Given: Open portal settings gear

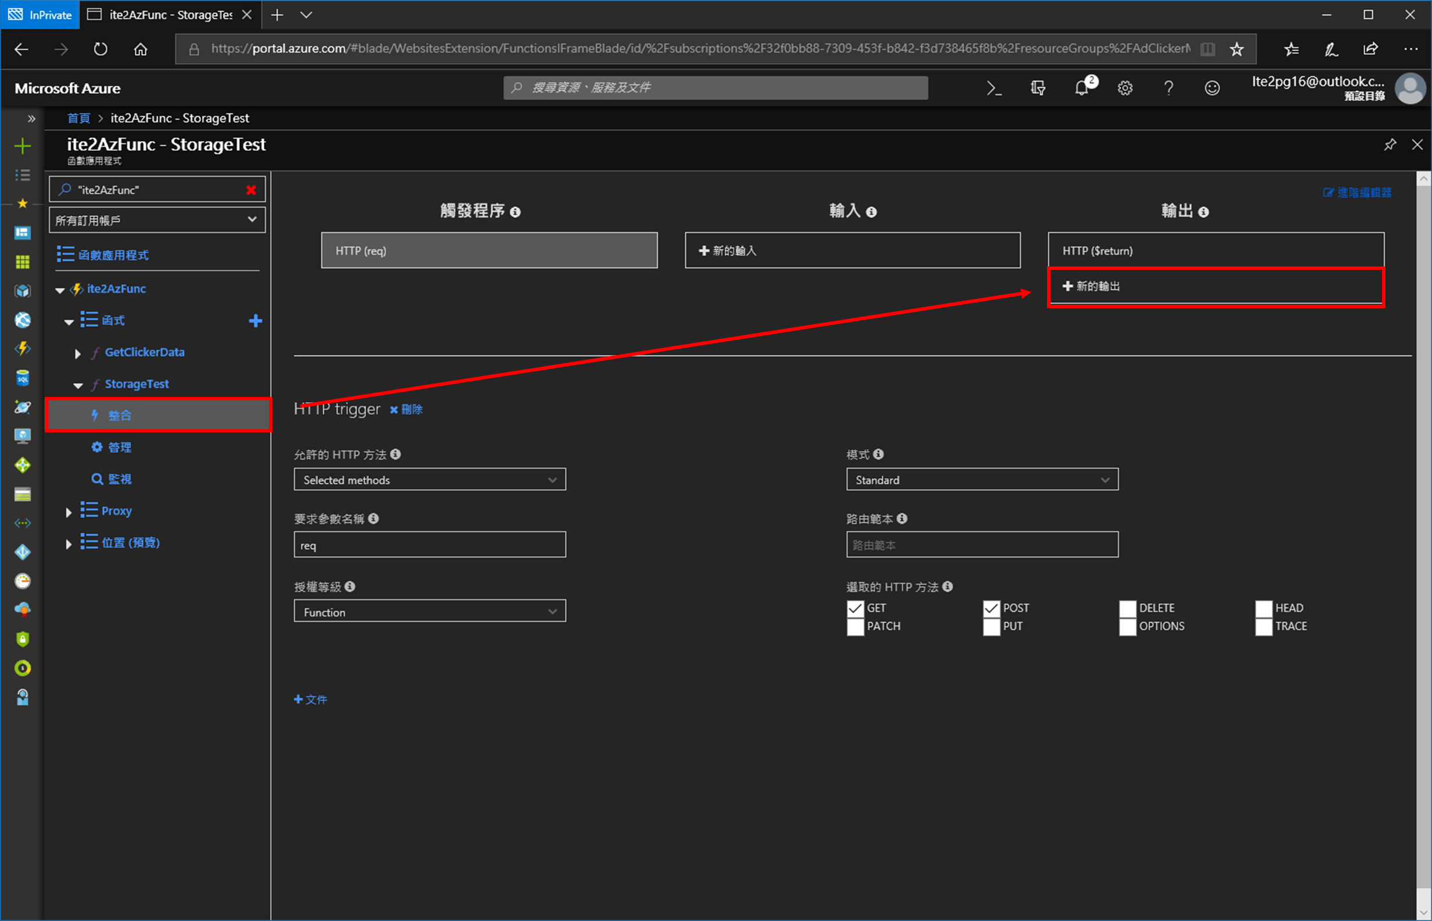Looking at the screenshot, I should pyautogui.click(x=1125, y=88).
